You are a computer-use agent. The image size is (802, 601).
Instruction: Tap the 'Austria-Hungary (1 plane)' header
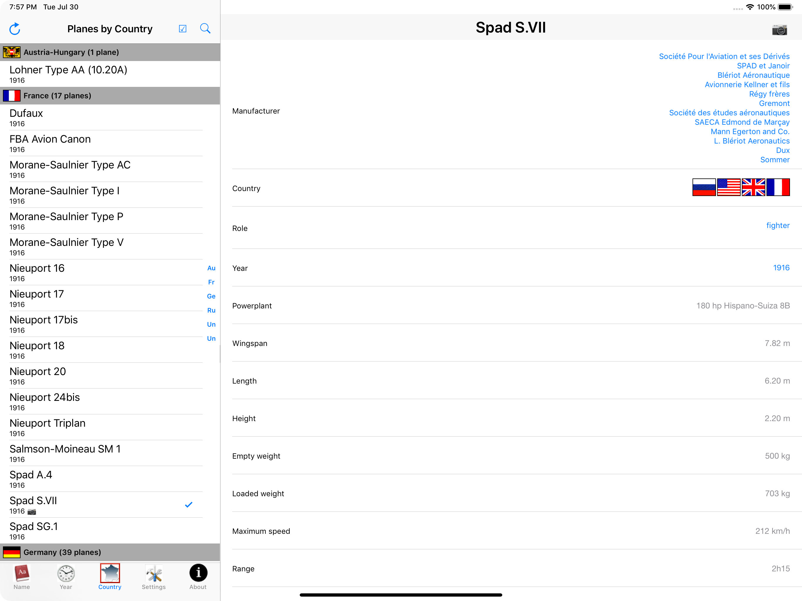110,52
